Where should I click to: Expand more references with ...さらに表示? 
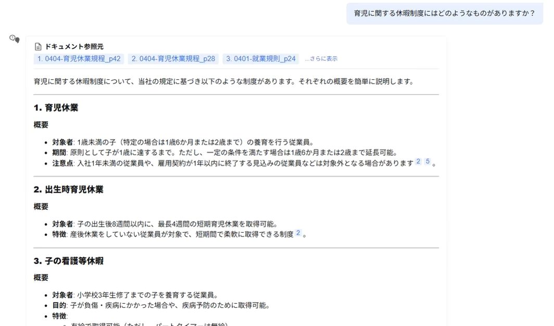(321, 59)
